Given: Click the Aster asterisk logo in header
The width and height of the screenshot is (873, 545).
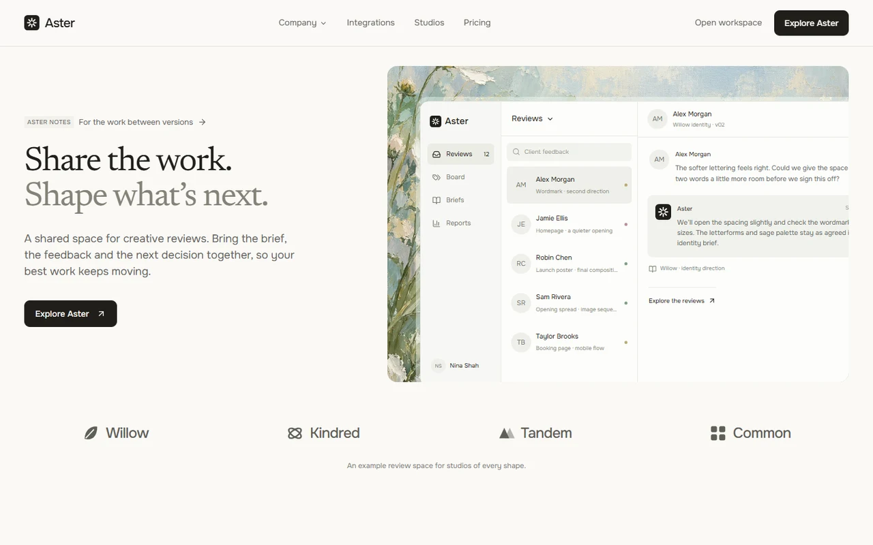Looking at the screenshot, I should (x=32, y=22).
